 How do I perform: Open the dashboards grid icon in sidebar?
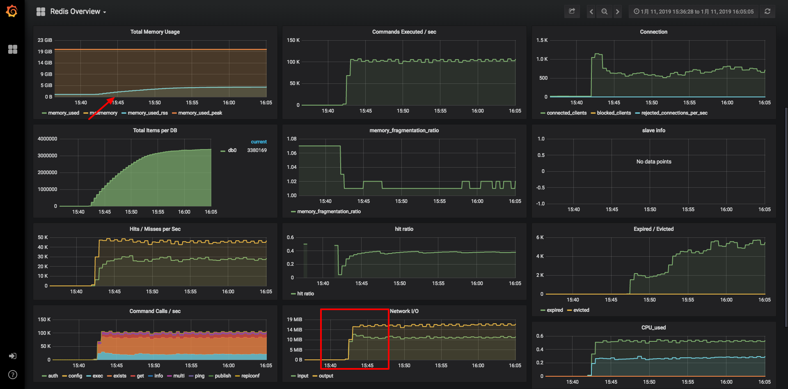tap(13, 49)
